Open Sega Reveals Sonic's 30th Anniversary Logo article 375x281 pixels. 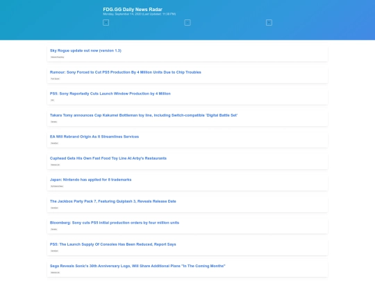click(x=137, y=266)
